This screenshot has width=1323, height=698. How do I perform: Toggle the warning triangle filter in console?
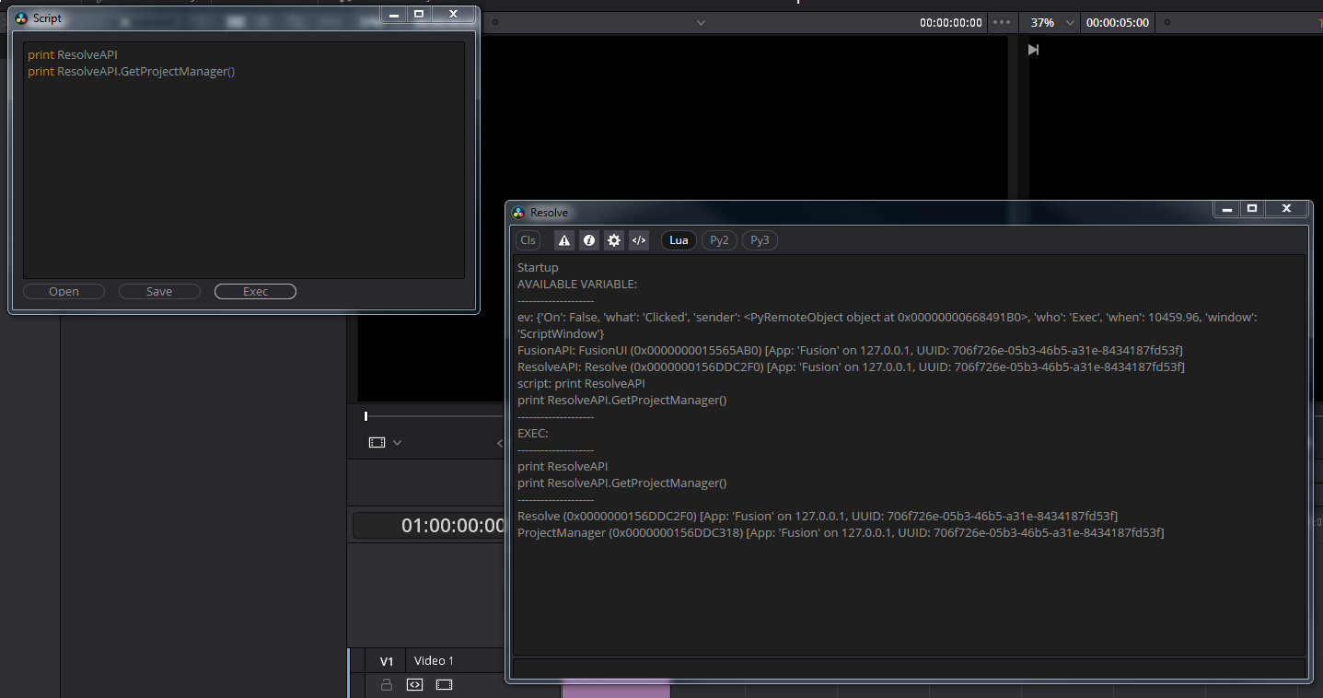coord(564,240)
